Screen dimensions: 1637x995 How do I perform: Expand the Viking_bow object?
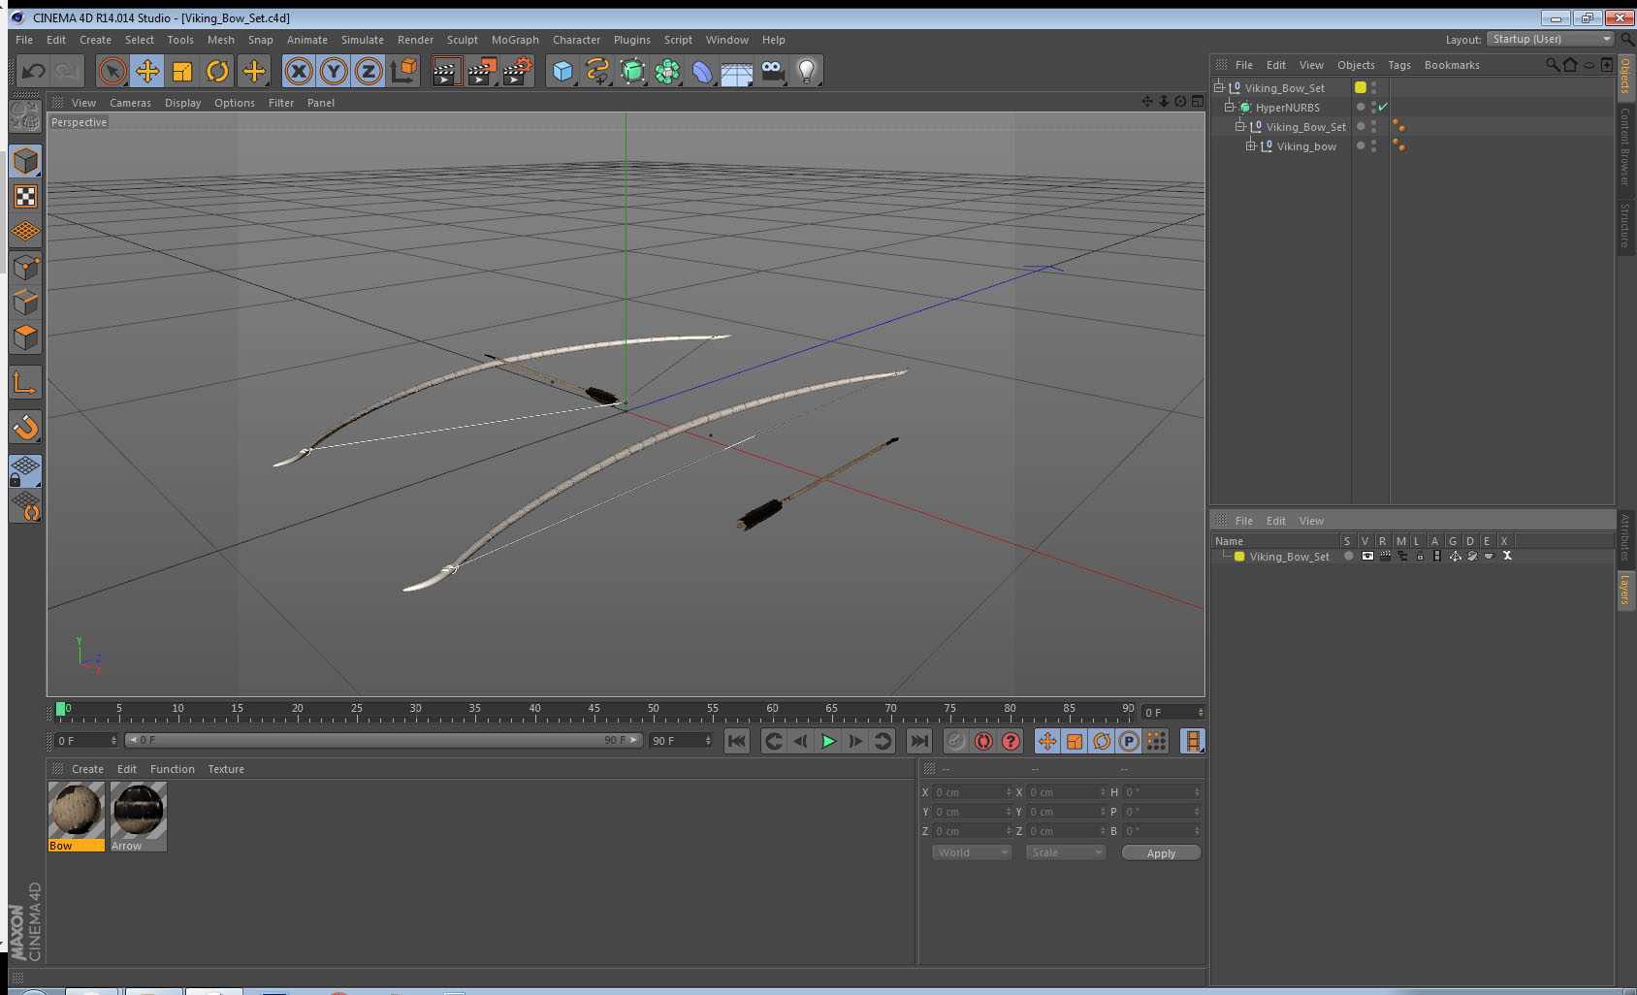point(1251,145)
